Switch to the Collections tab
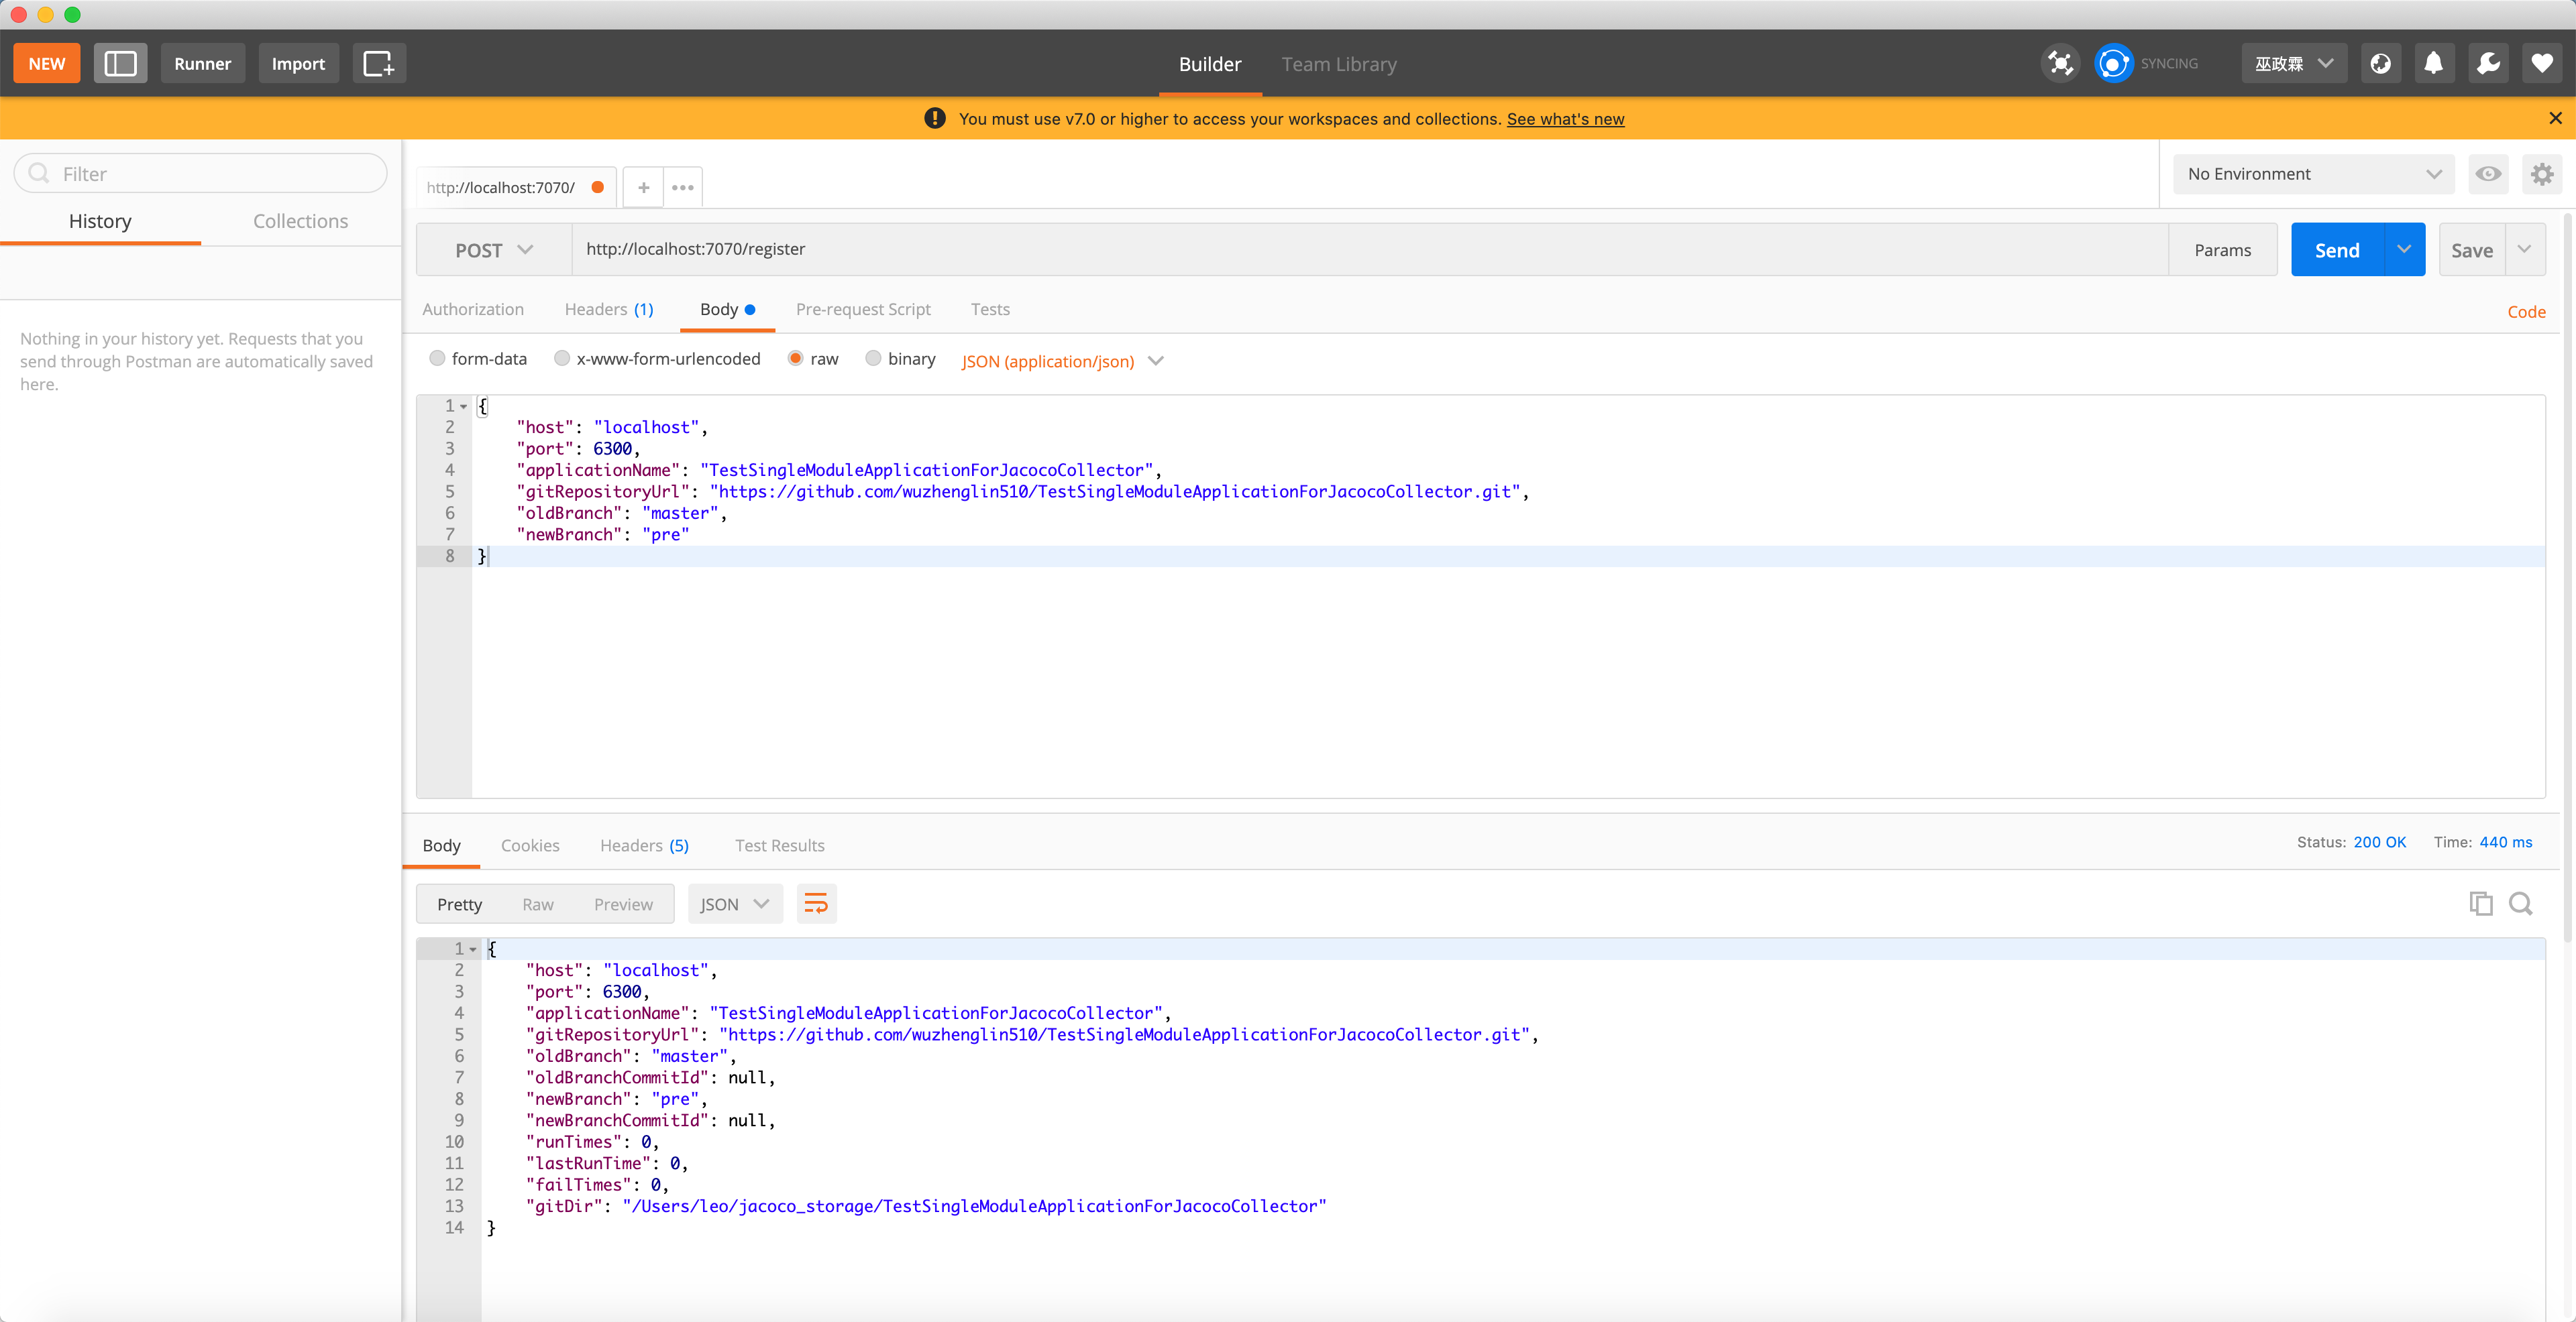 [300, 221]
